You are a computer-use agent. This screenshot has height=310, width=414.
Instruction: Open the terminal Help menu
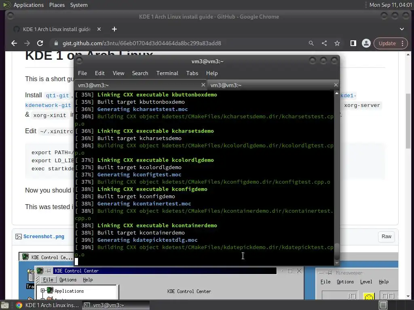click(x=212, y=73)
